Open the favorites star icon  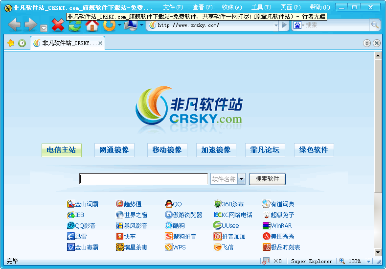click(x=11, y=43)
